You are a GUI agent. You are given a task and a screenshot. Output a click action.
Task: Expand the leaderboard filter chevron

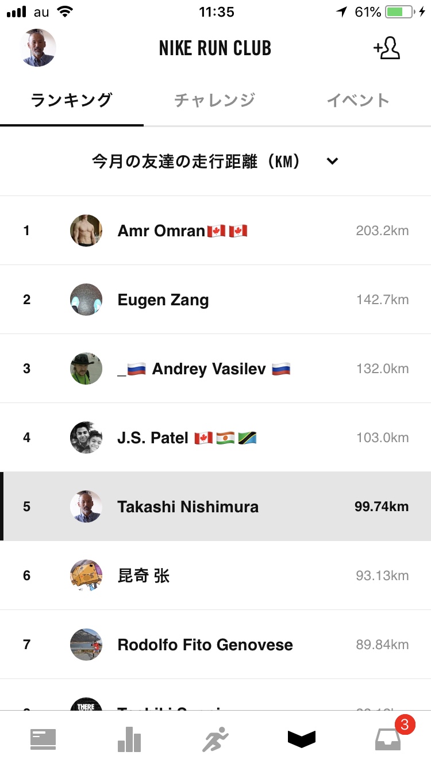(332, 162)
